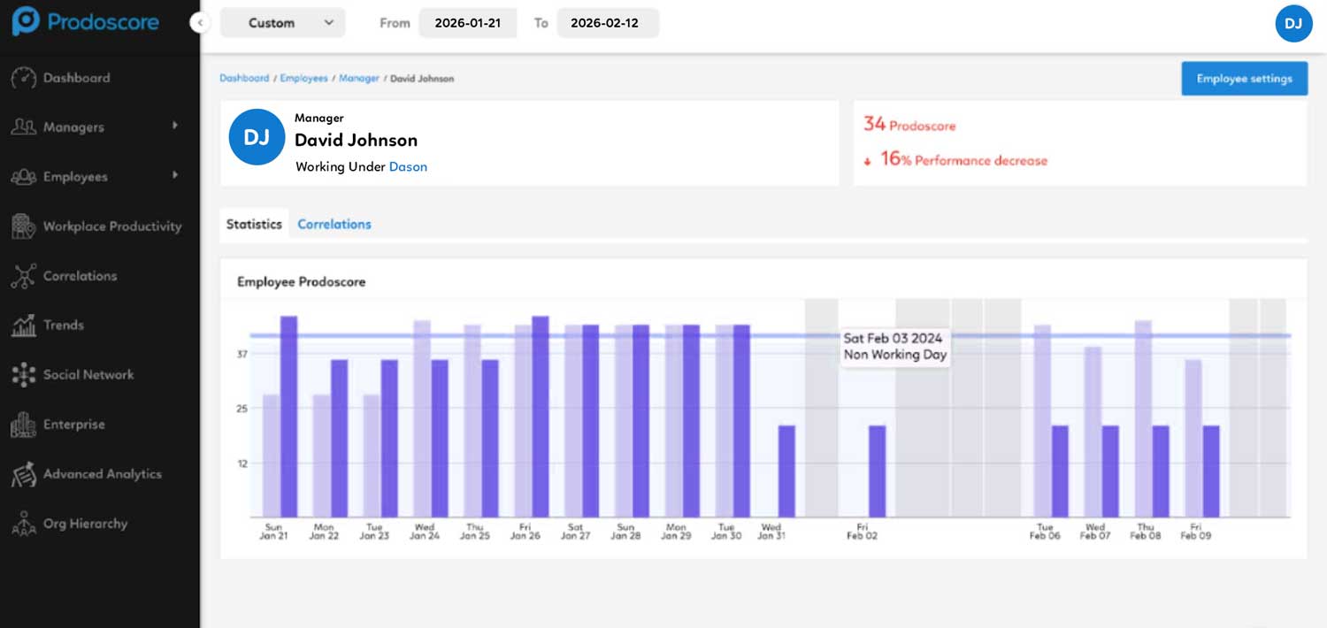Open the Org Hierarchy icon
Image resolution: width=1327 pixels, height=628 pixels.
24,524
